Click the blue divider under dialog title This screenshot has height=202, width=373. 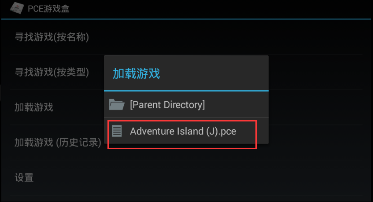coord(186,91)
